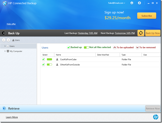Click the $29.25/month price text
Viewport: 162px width, 123px height.
[x=117, y=18]
